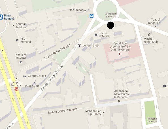Click the Masha Night Club cocktail icon
The width and height of the screenshot is (168, 129).
coord(149,34)
